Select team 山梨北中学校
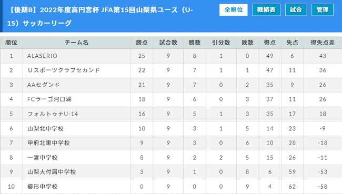 pyautogui.click(x=45, y=128)
